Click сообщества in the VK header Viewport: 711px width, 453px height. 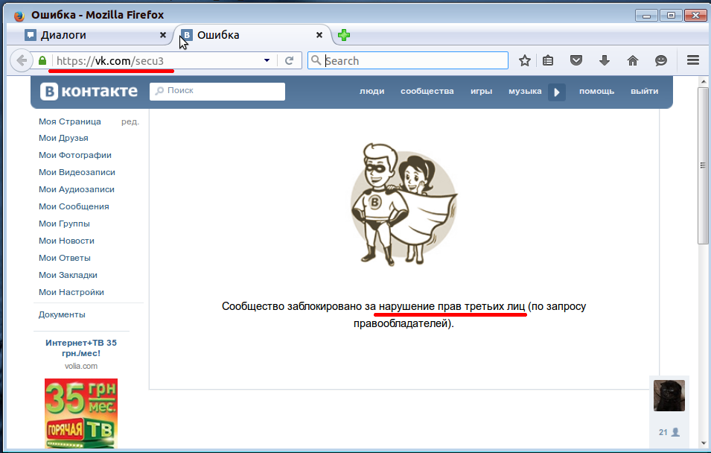point(427,91)
